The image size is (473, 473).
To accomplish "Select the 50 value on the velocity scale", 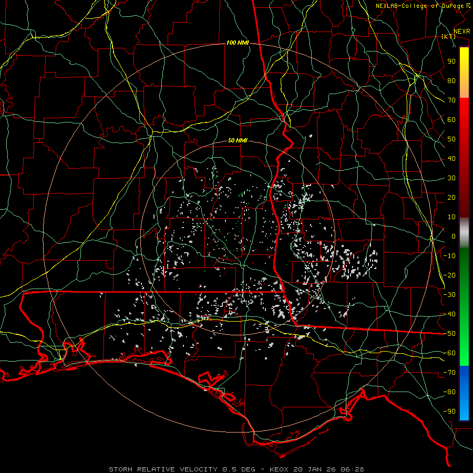I will pyautogui.click(x=451, y=139).
